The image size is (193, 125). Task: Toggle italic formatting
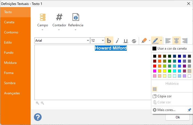tap(117, 41)
